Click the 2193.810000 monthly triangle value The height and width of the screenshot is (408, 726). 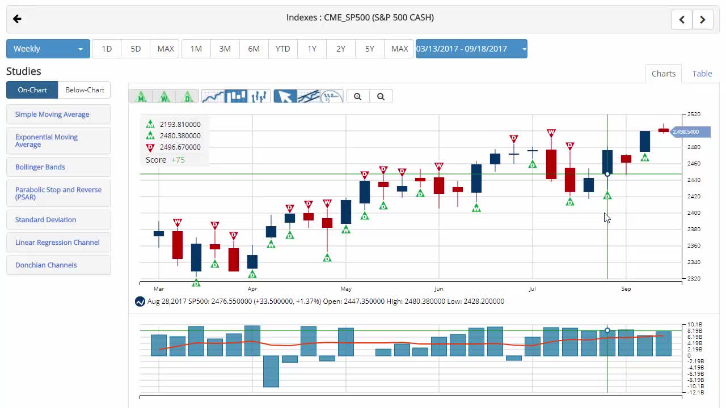coord(180,125)
